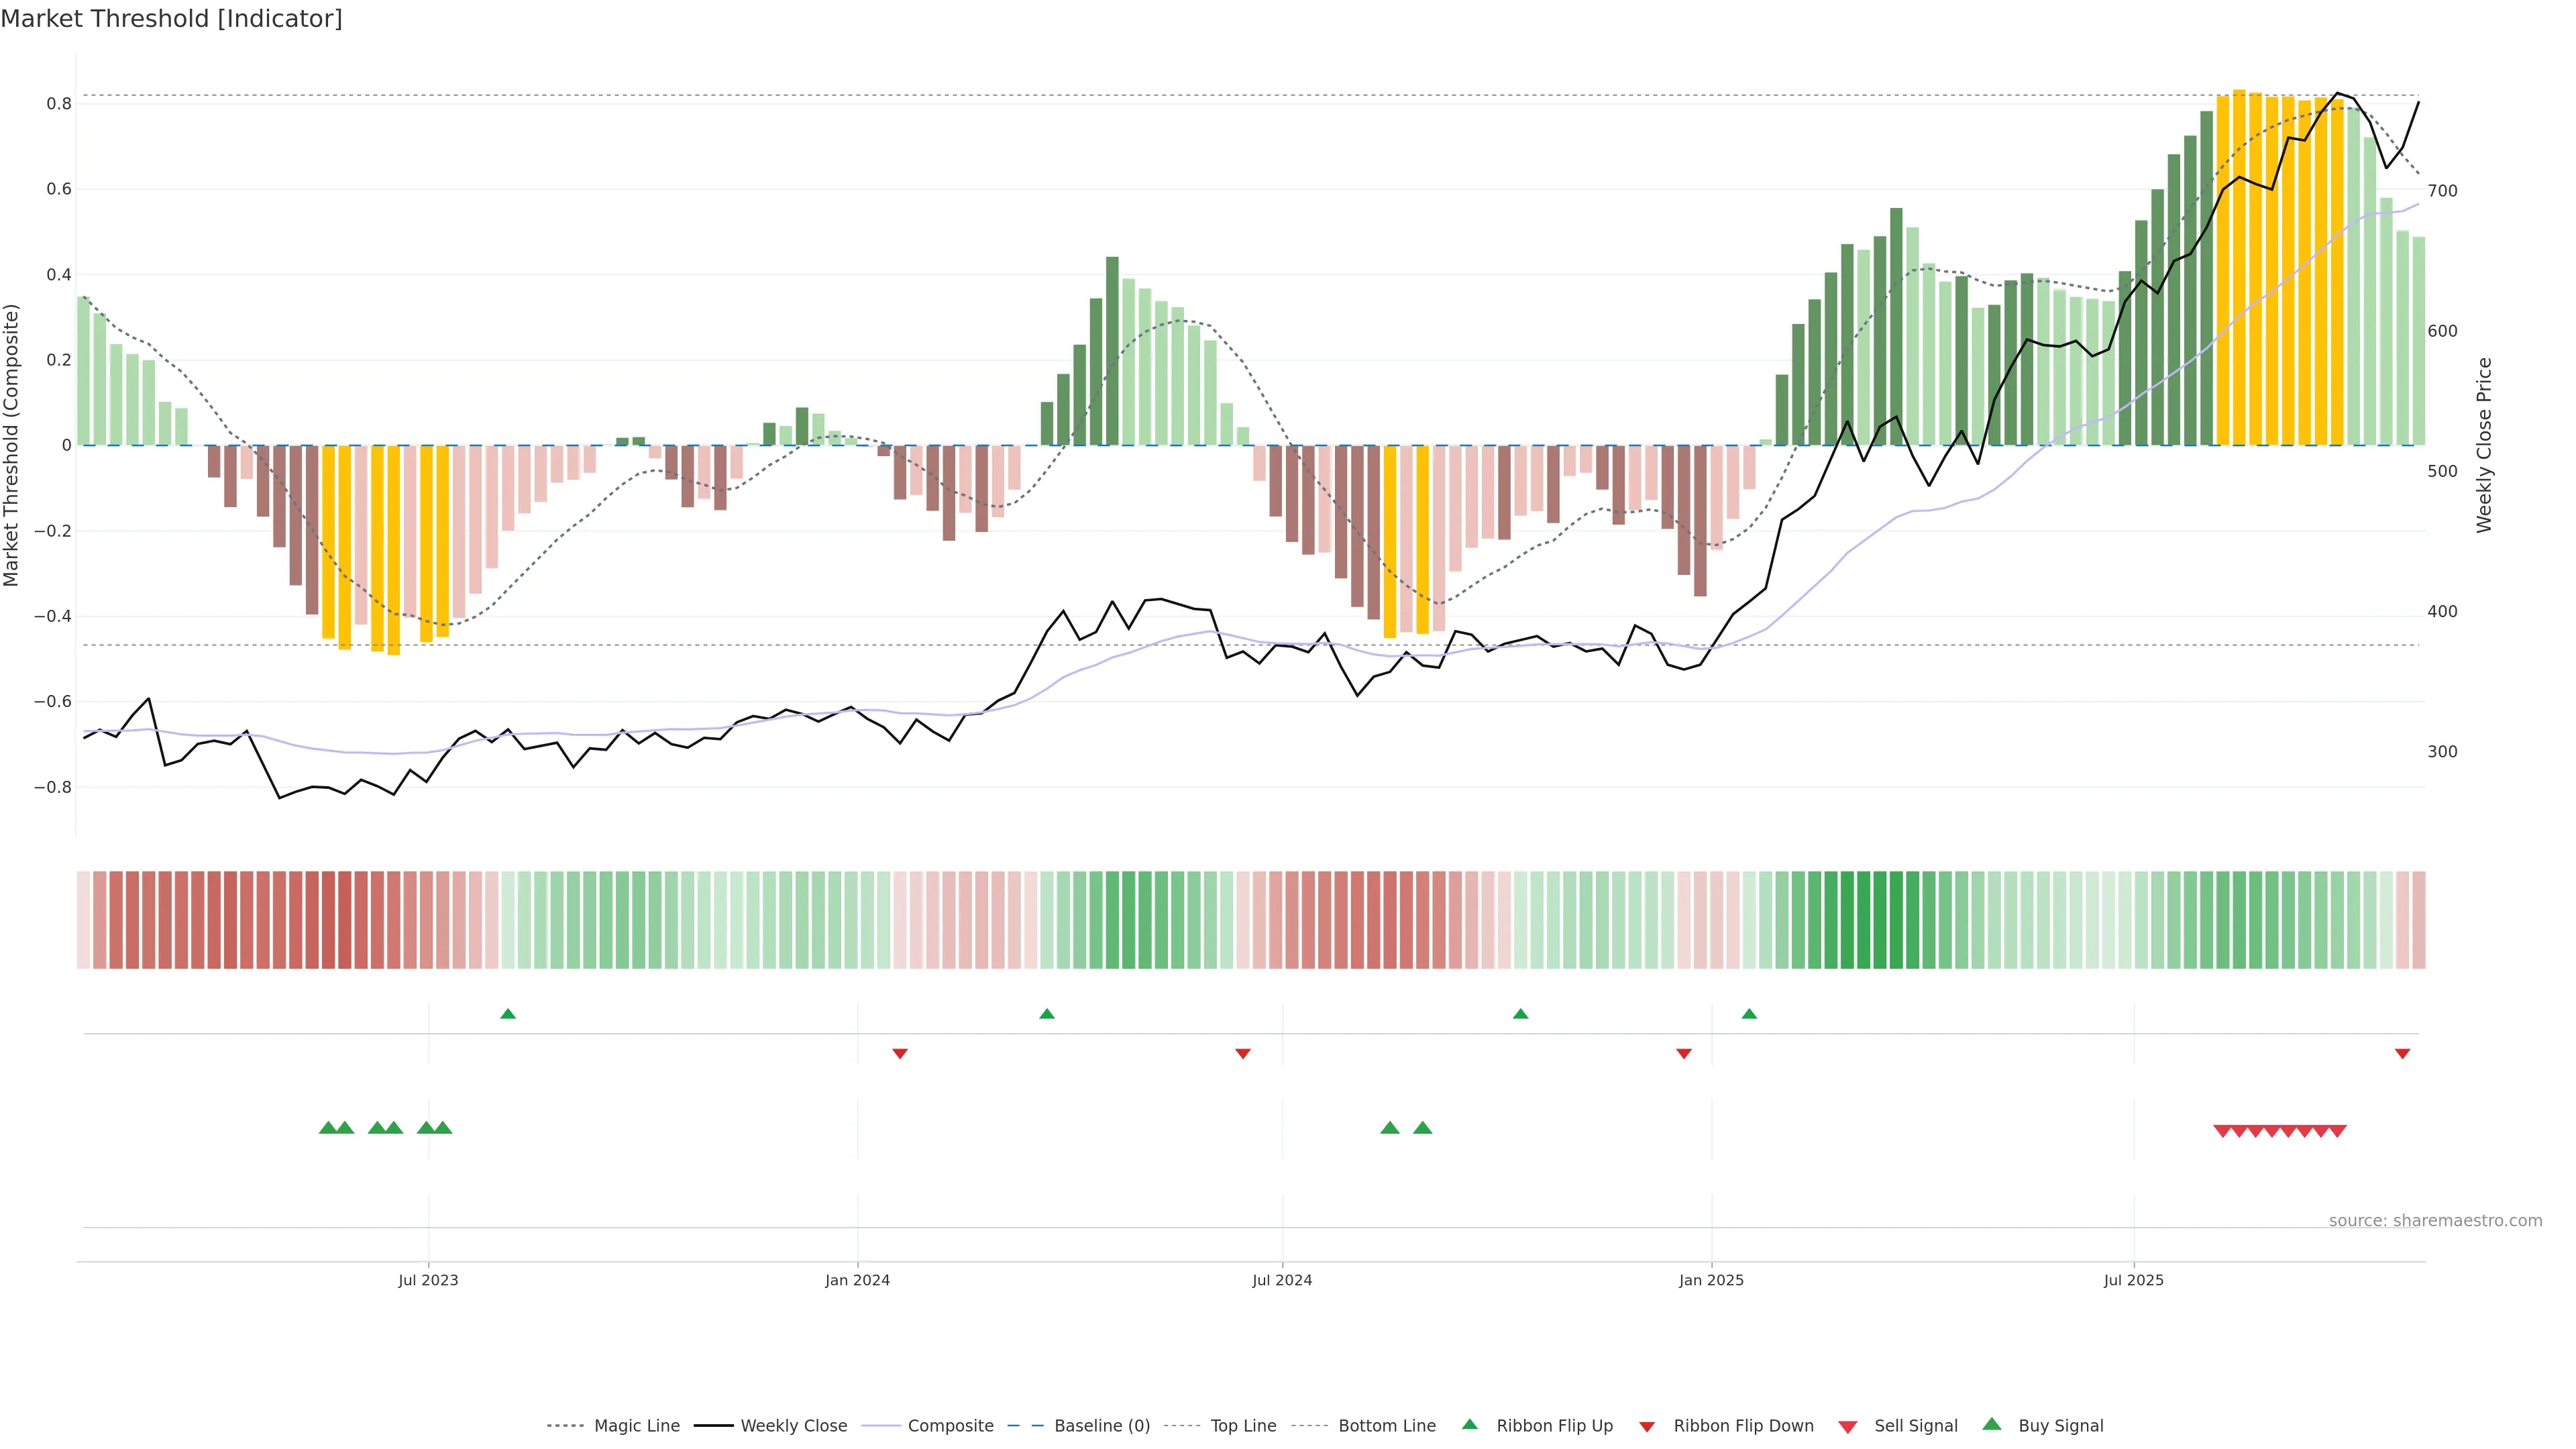This screenshot has height=1449, width=2576.
Task: Click the ribbon flip up marker after Jul 2023
Action: tap(508, 1014)
